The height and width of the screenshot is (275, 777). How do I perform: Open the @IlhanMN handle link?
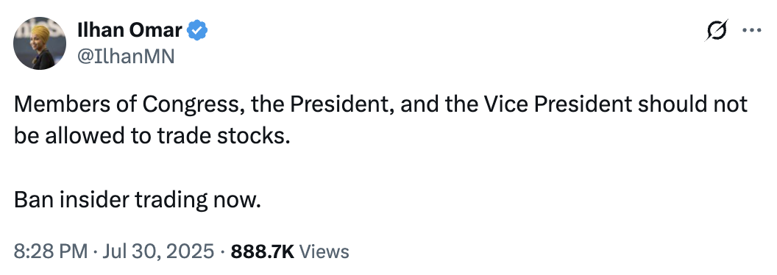(x=126, y=57)
